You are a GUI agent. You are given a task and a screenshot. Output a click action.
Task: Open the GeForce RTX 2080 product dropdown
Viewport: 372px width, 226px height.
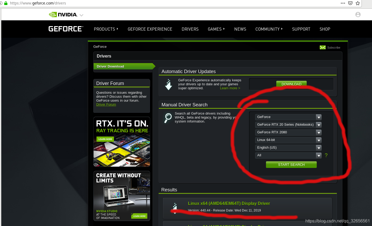point(288,132)
